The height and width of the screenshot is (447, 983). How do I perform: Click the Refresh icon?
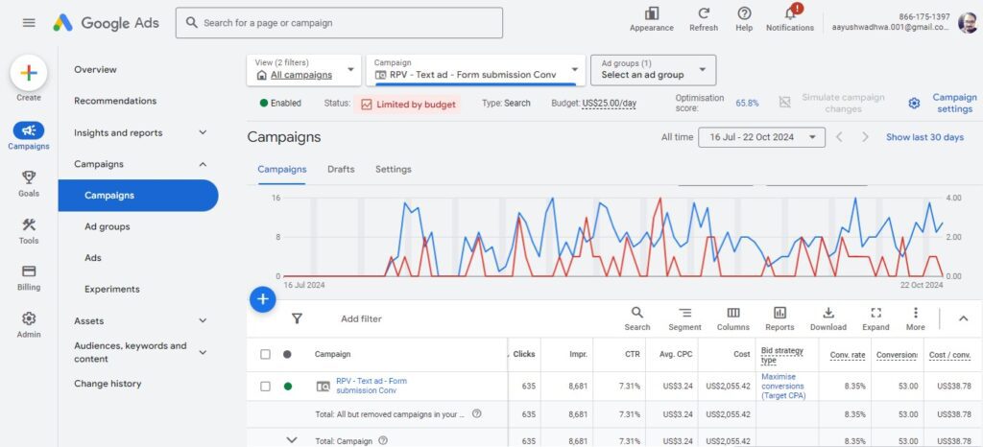pos(703,14)
